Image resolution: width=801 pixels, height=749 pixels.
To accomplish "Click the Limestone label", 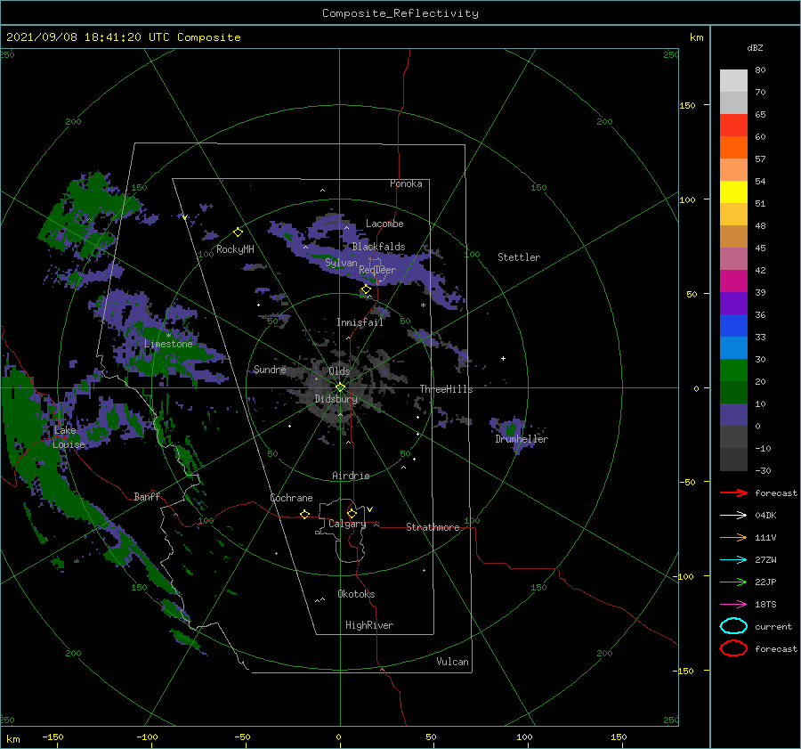I will point(168,344).
